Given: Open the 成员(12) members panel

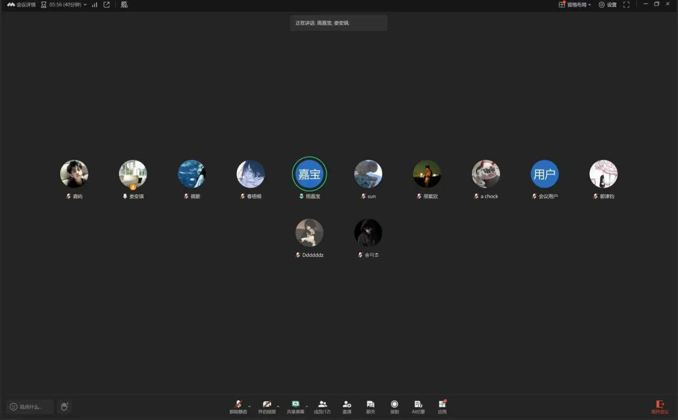Looking at the screenshot, I should (x=322, y=406).
